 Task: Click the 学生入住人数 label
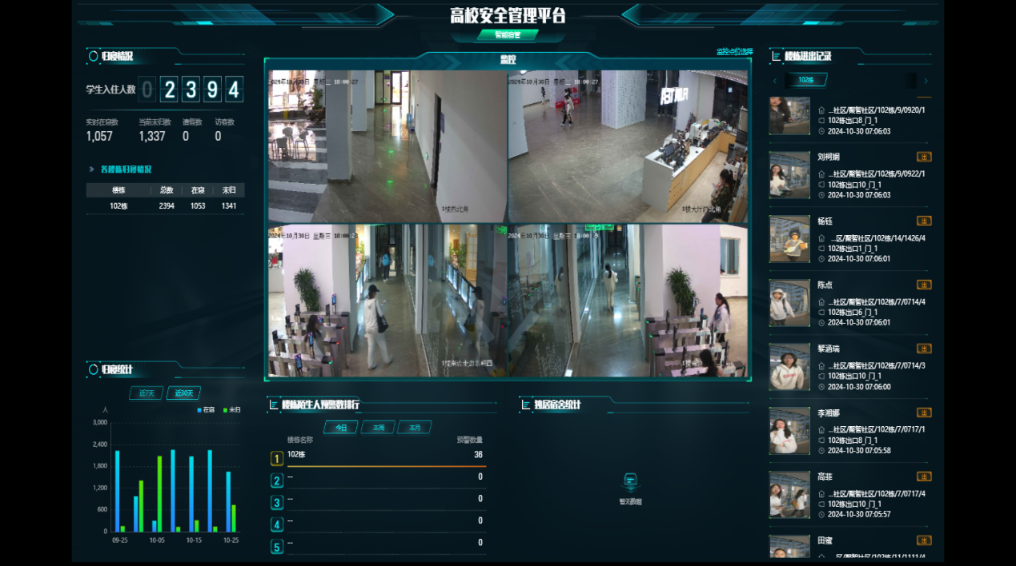click(110, 90)
